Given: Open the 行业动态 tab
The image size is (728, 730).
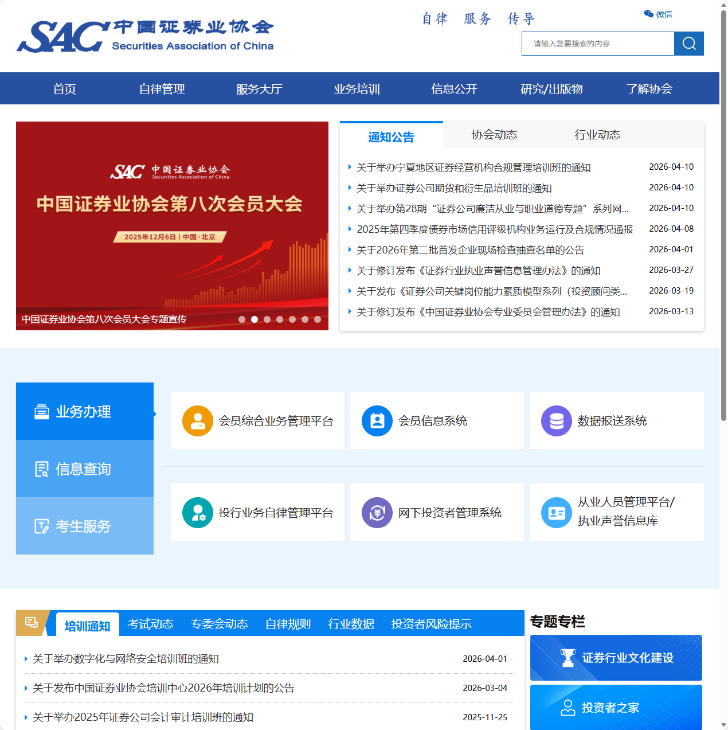Looking at the screenshot, I should [x=597, y=135].
